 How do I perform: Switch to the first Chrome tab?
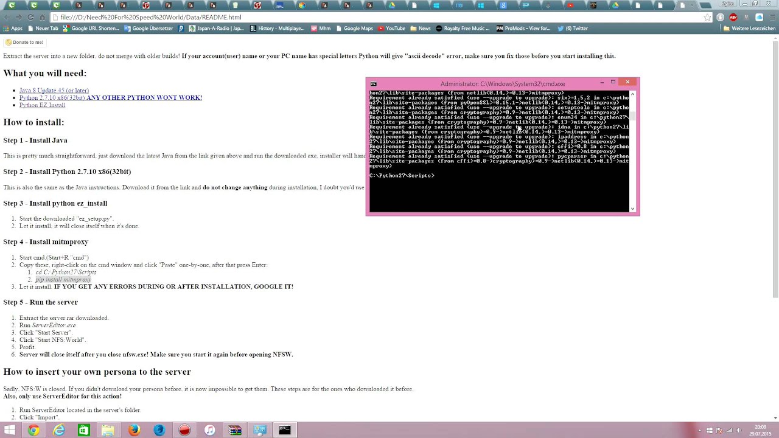pos(11,5)
